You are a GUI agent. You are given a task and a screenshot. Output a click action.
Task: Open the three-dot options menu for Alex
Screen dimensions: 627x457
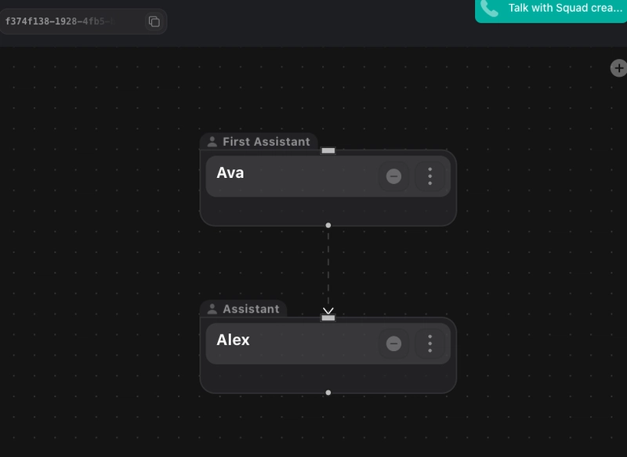(x=429, y=343)
